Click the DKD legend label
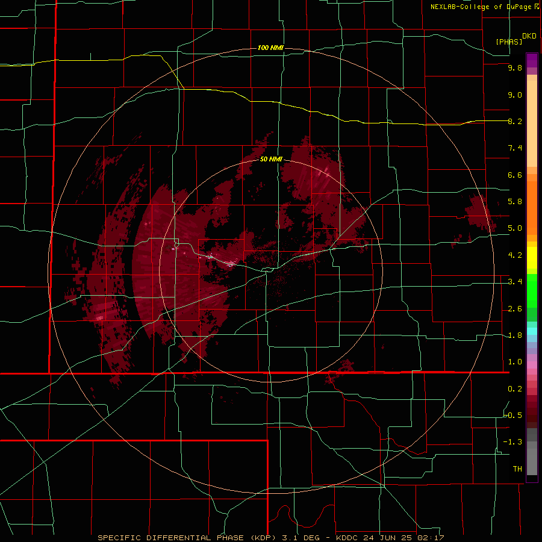 529,36
